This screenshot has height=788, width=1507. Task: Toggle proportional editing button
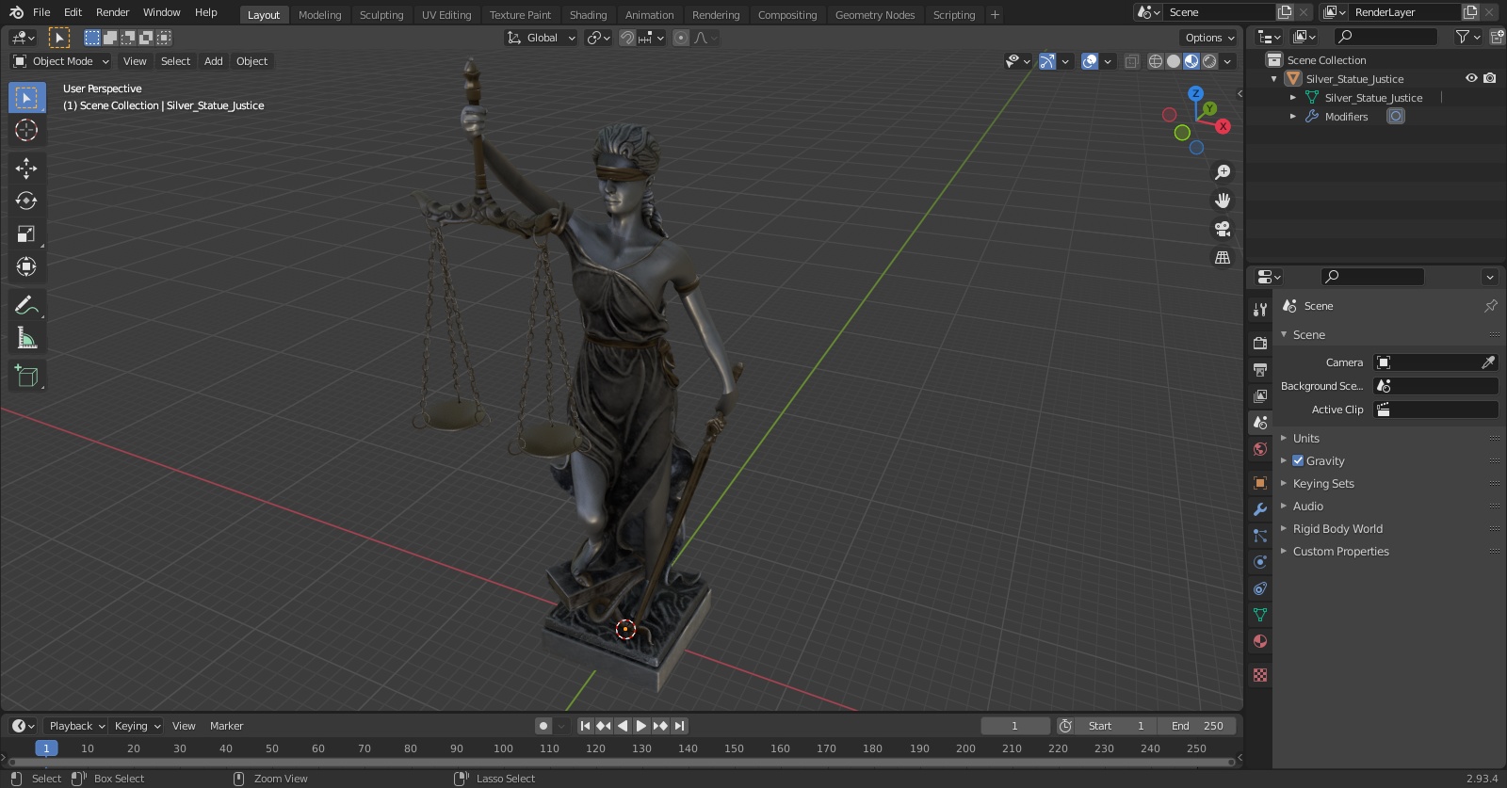pyautogui.click(x=681, y=38)
